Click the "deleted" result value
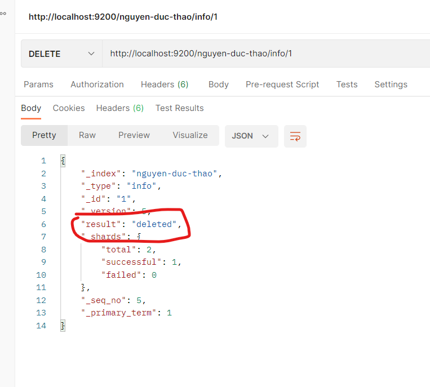This screenshot has width=430, height=387. pyautogui.click(x=154, y=224)
